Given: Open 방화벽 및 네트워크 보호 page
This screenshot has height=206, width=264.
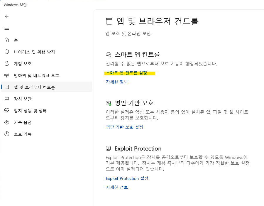Looking at the screenshot, I should [36, 75].
